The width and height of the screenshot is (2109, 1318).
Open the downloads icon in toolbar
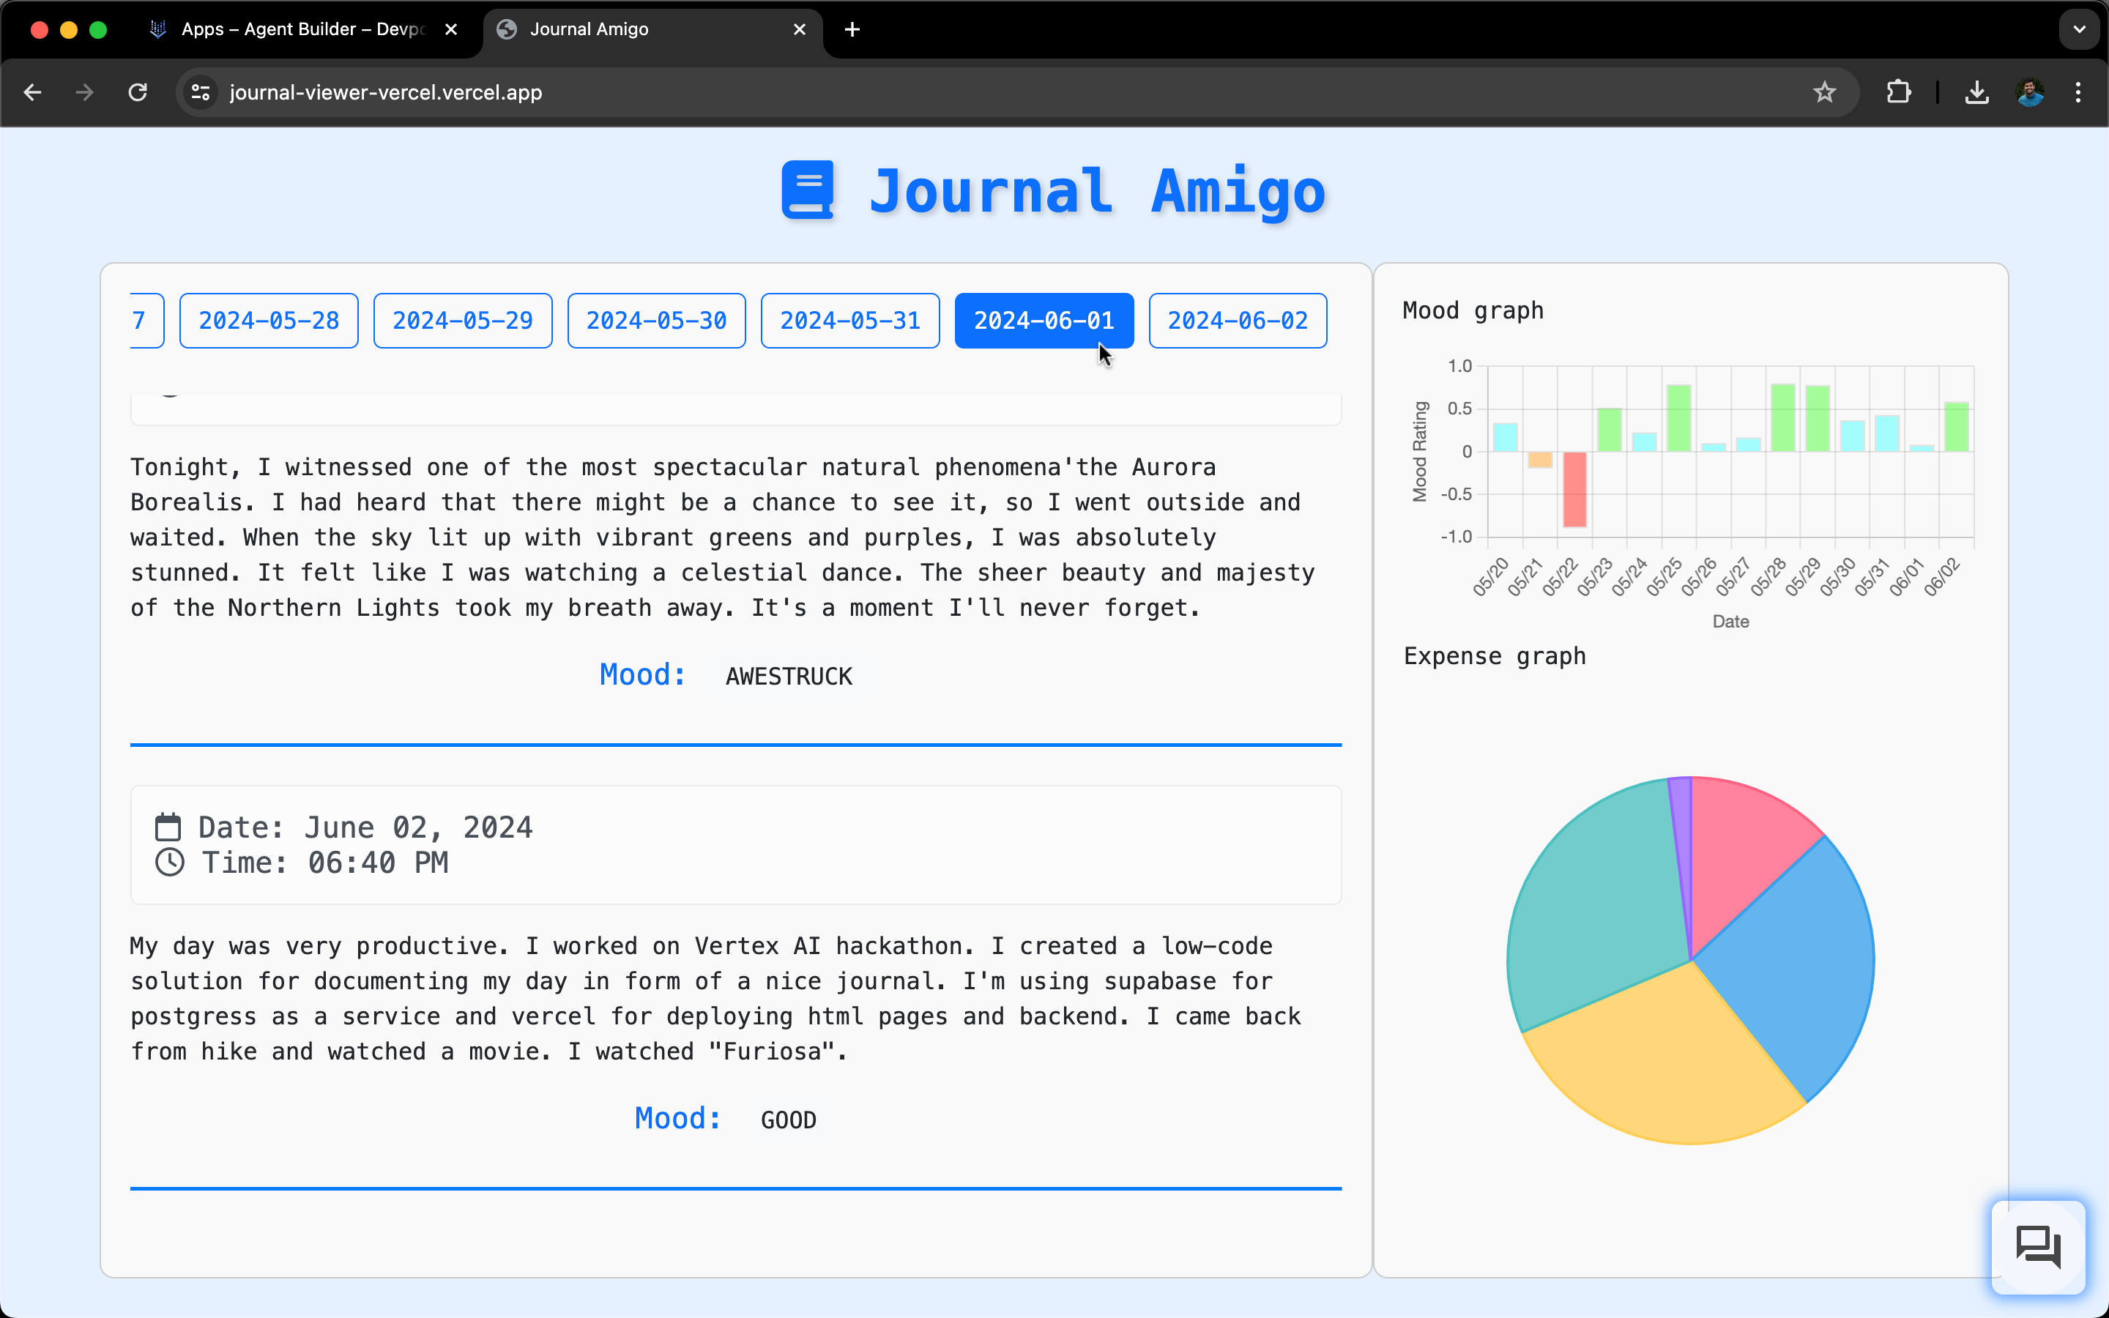1976,92
